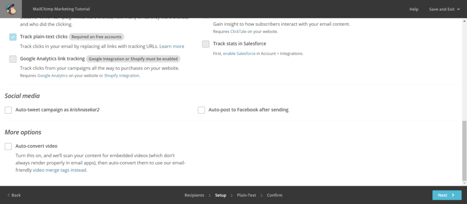Click Google Integration or Shopify must be enabled badge

(133, 59)
